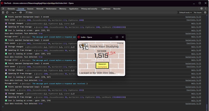Open the top JavaScript context dropdown
Image resolution: width=209 pixels, height=111 pixels.
[x=14, y=12]
